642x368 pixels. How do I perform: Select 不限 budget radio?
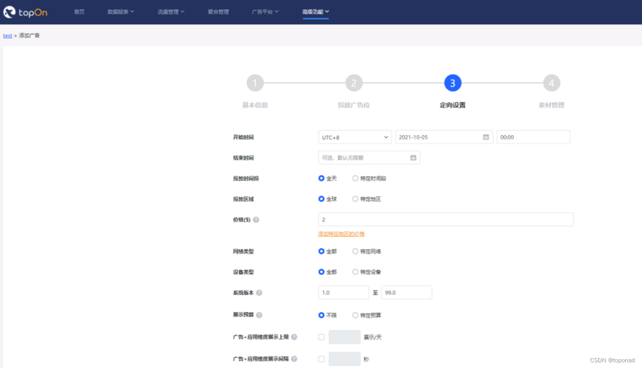(321, 315)
